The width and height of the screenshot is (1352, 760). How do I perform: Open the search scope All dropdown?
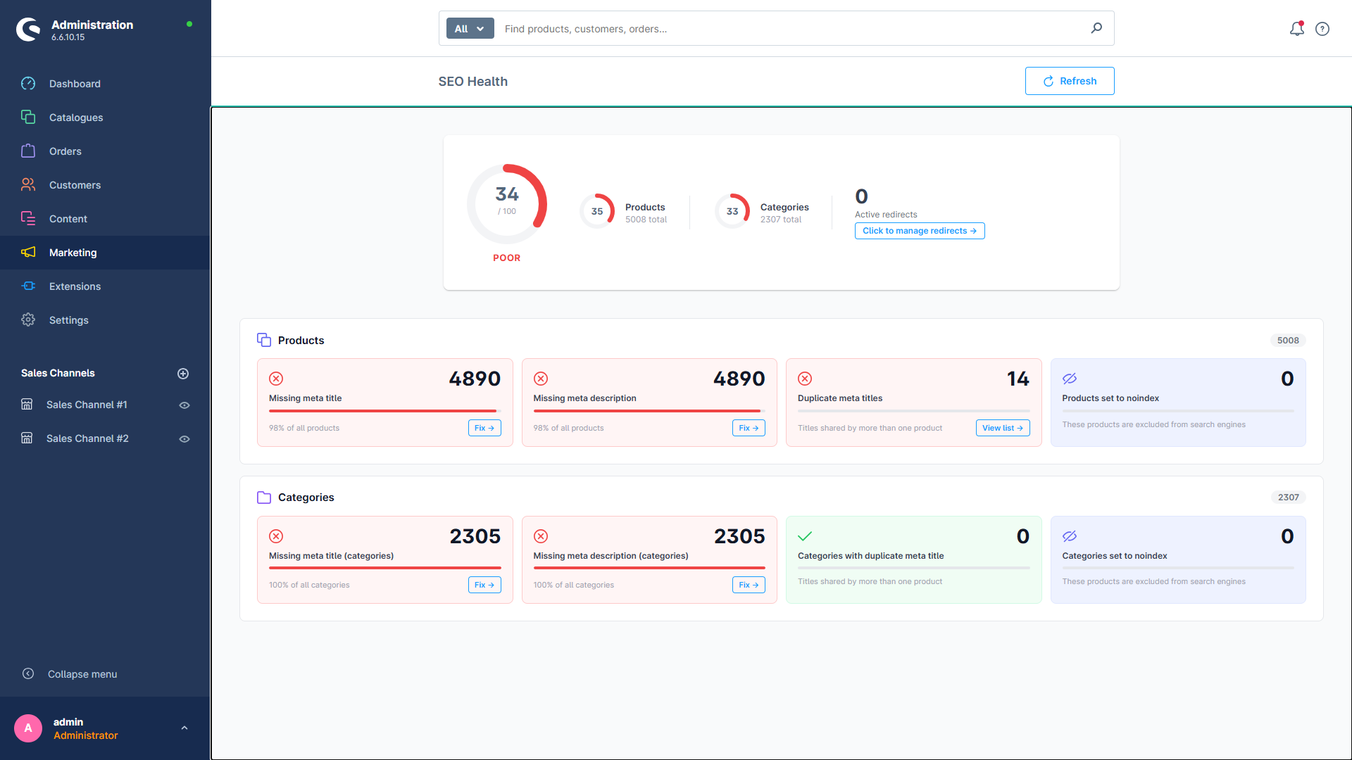(x=469, y=28)
